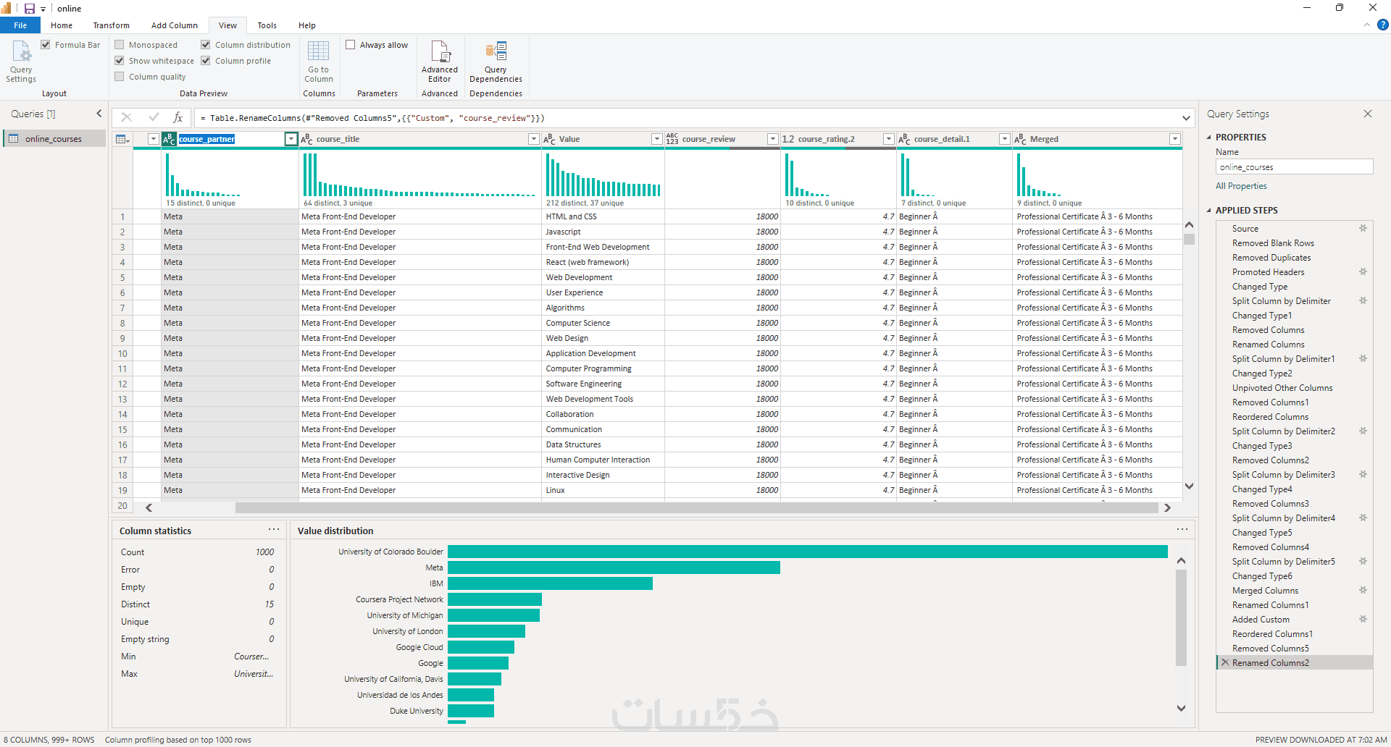Click scroll-down arrow of data grid

(x=1189, y=486)
